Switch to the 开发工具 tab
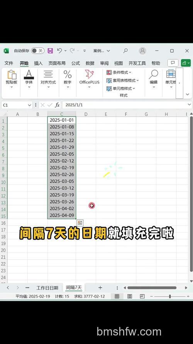193x344 pixels. [137, 63]
